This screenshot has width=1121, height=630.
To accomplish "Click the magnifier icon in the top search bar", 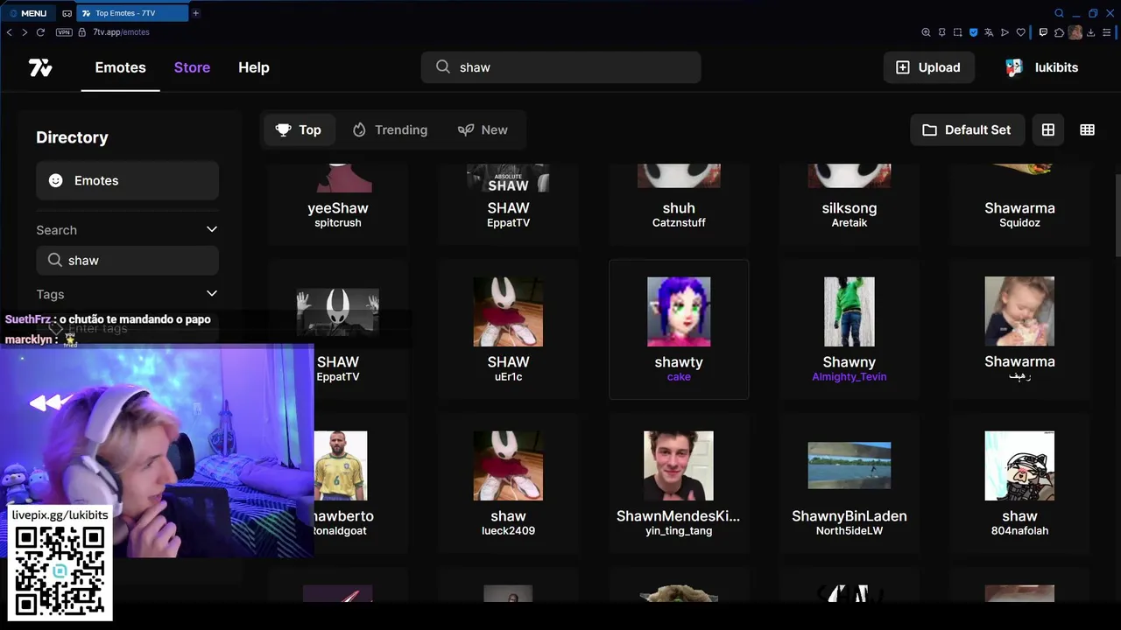I will pos(443,67).
